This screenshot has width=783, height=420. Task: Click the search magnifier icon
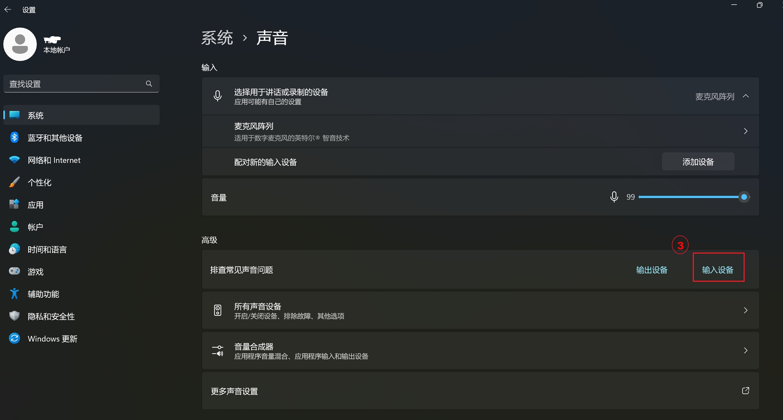pos(149,84)
